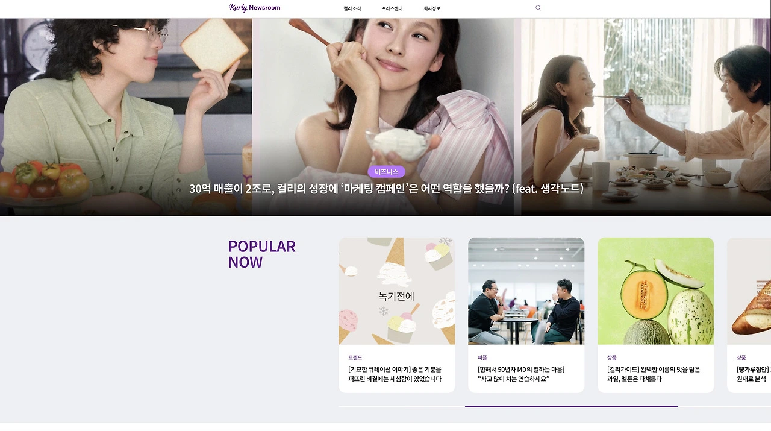Viewport: 771px width, 431px height.
Task: Open the 30억 매출이 2조로 headline article
Action: pos(386,189)
